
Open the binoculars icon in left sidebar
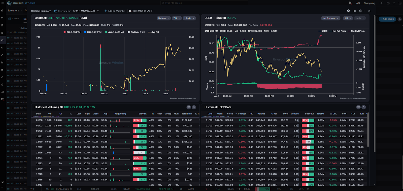click(2, 40)
